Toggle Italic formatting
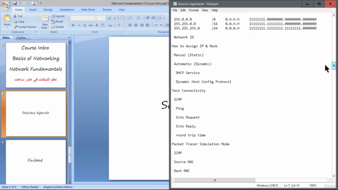 coord(79,25)
